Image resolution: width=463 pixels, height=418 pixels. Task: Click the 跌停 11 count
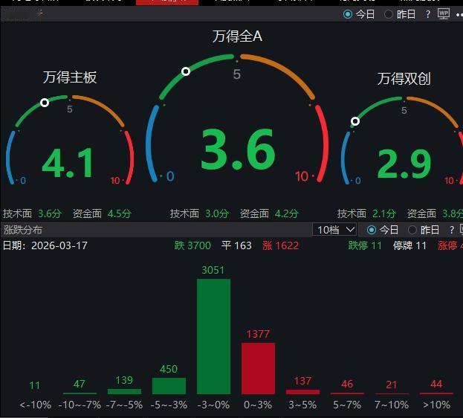click(x=365, y=245)
